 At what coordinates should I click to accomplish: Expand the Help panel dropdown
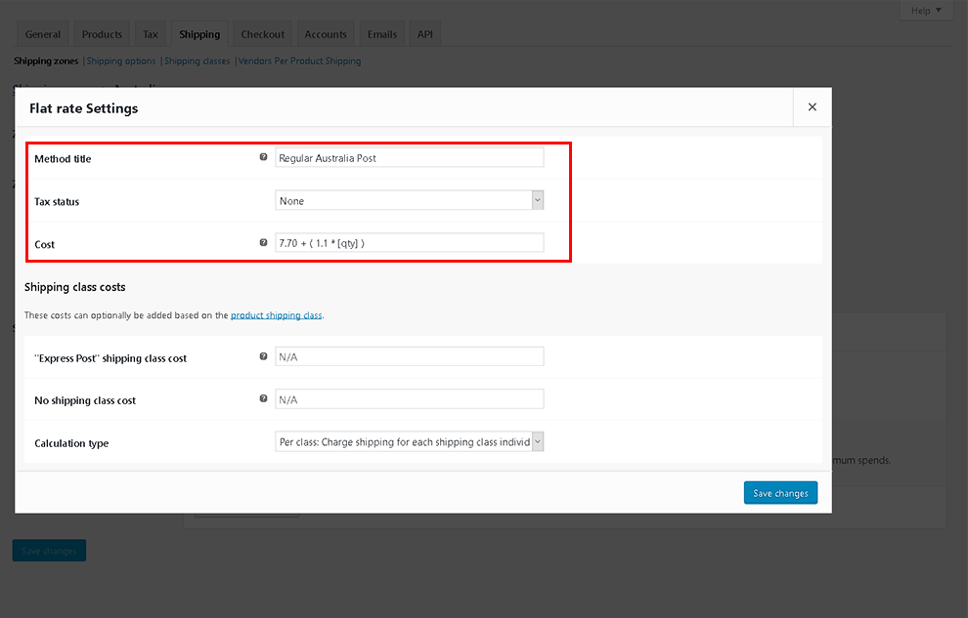point(926,11)
